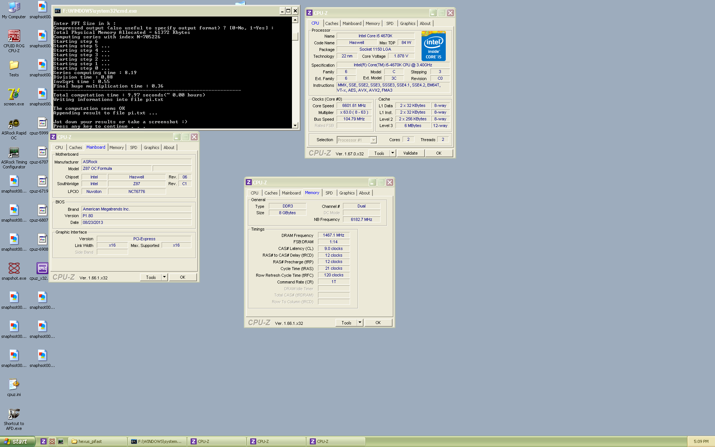Viewport: 715px width, 447px height.
Task: Open Memory tab in the Intel Core i5 window
Action: coord(372,23)
